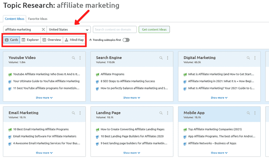Click megaphone icon by Affiliate Networks headline
Image resolution: width=269 pixels, height=159 pixels.
pyautogui.click(x=185, y=143)
